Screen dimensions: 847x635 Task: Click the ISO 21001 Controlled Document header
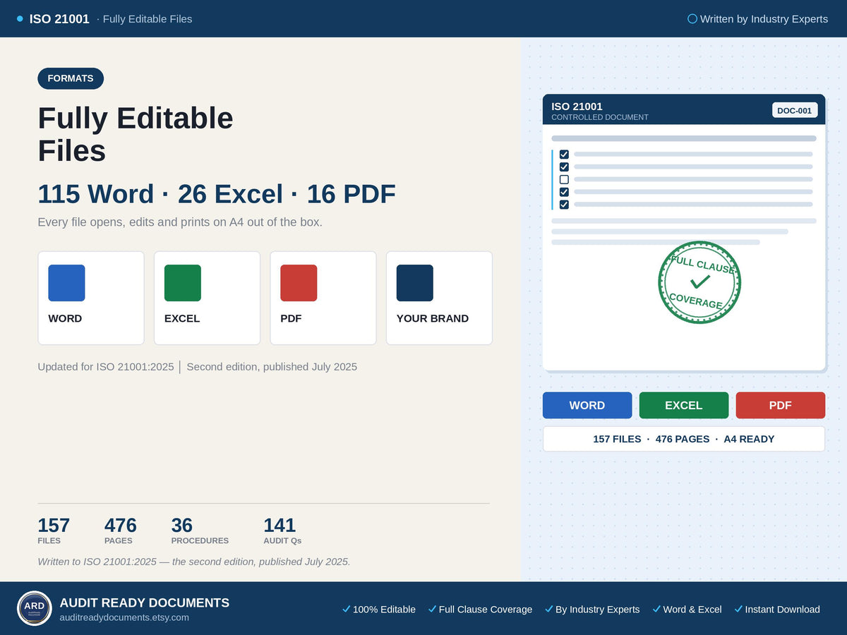point(684,109)
